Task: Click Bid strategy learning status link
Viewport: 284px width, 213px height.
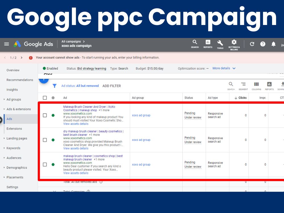Action: coord(92,69)
